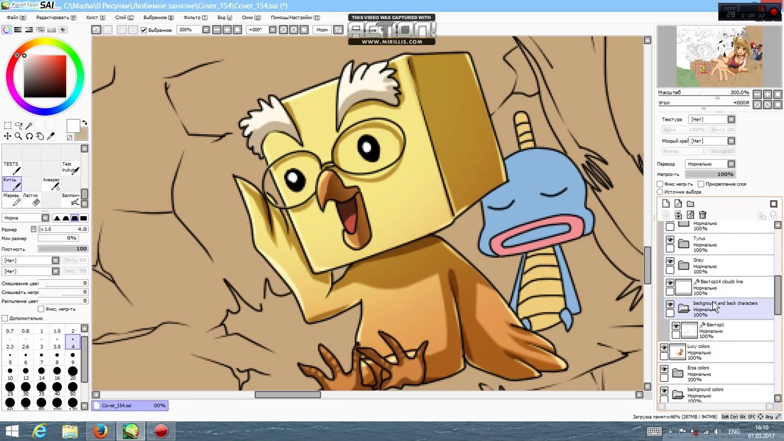Adjust the Непроз-ть opacity slider

click(x=711, y=174)
